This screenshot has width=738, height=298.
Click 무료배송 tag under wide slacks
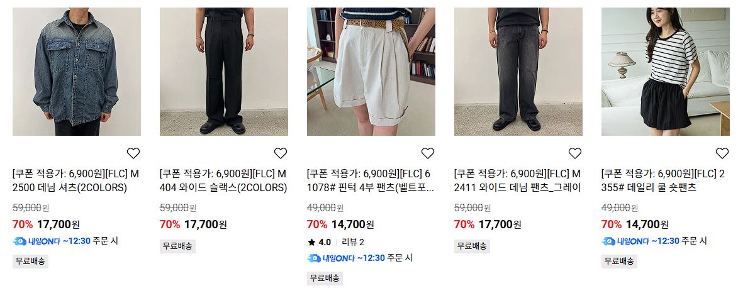point(177,246)
